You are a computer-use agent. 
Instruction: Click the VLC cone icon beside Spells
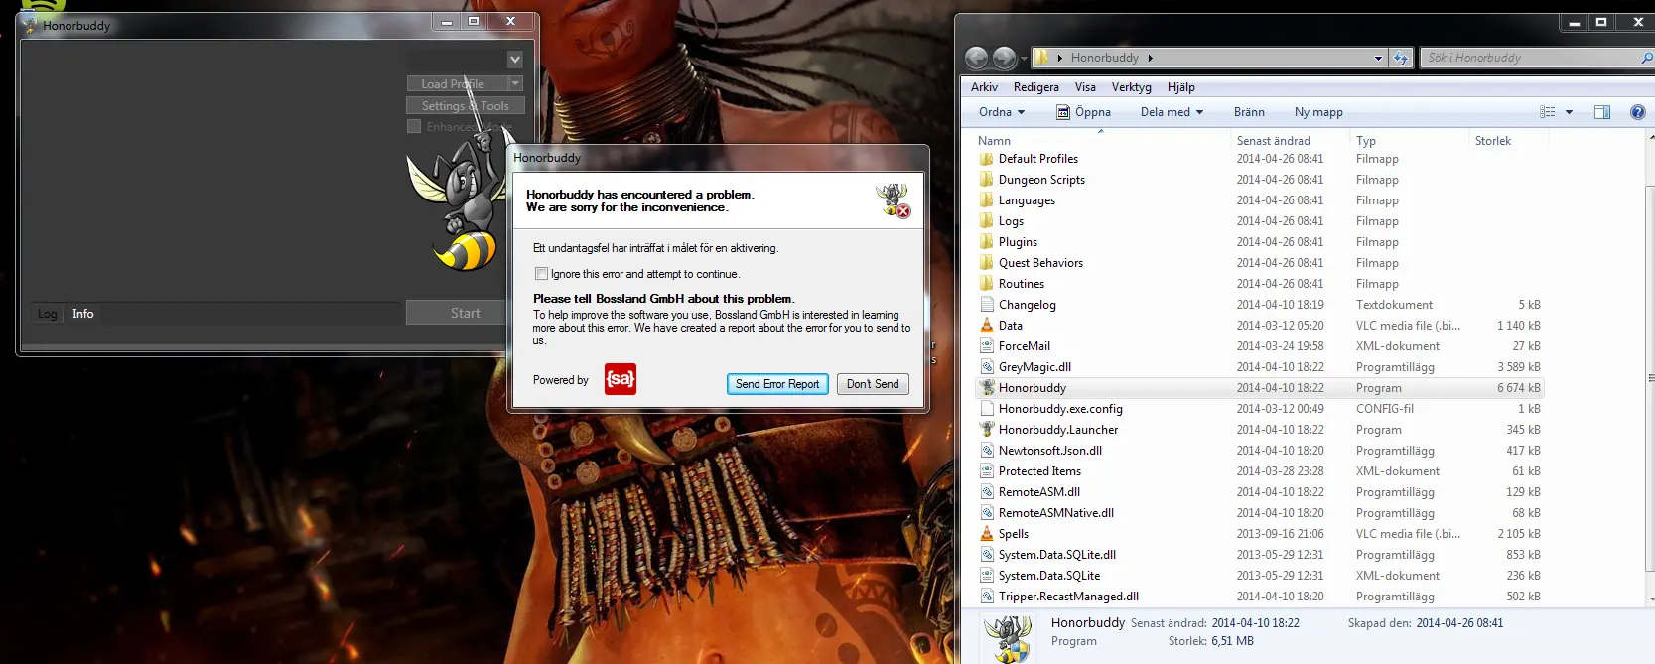click(987, 534)
